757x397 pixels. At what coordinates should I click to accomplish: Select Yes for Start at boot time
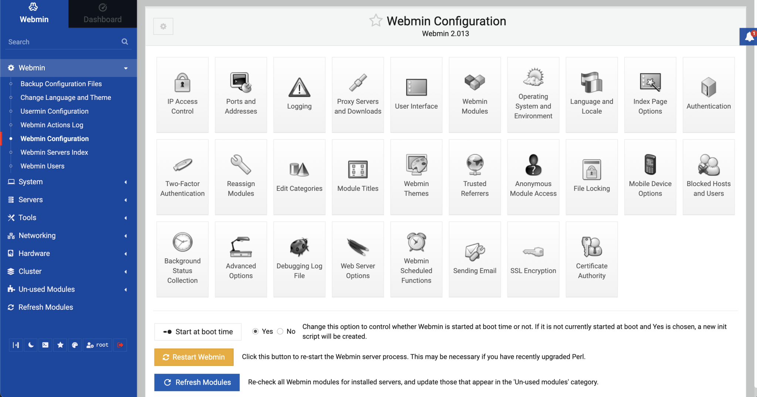pyautogui.click(x=255, y=331)
